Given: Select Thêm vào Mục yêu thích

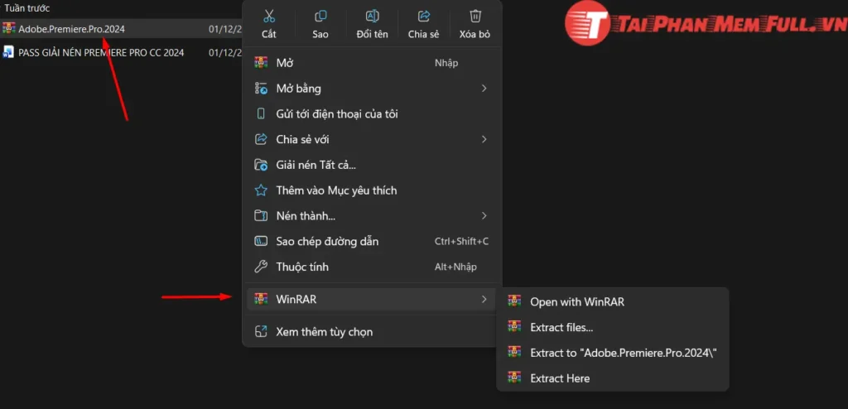Looking at the screenshot, I should pos(371,190).
